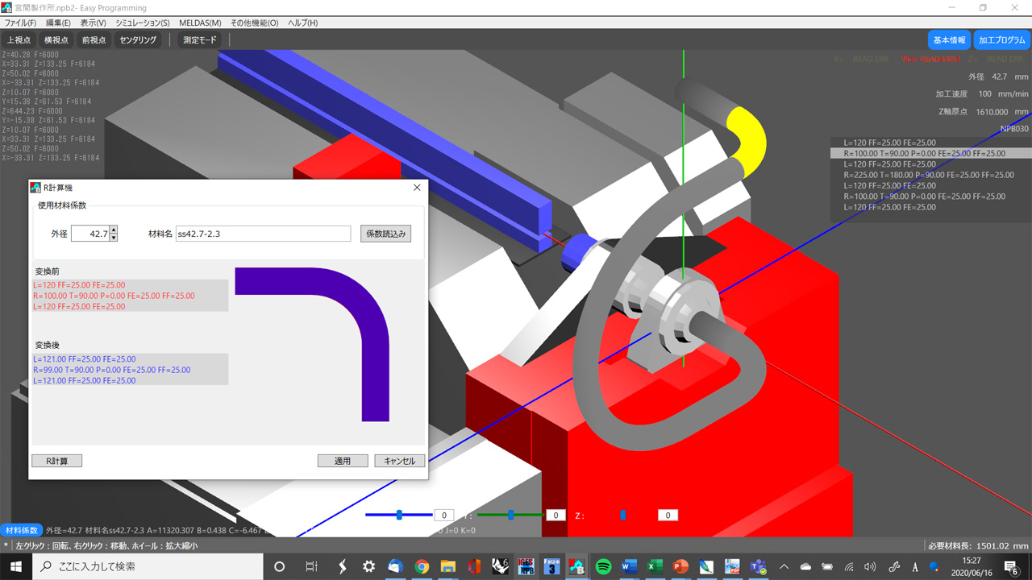
Task: Open PowerPoint from the taskbar
Action: coord(680,566)
